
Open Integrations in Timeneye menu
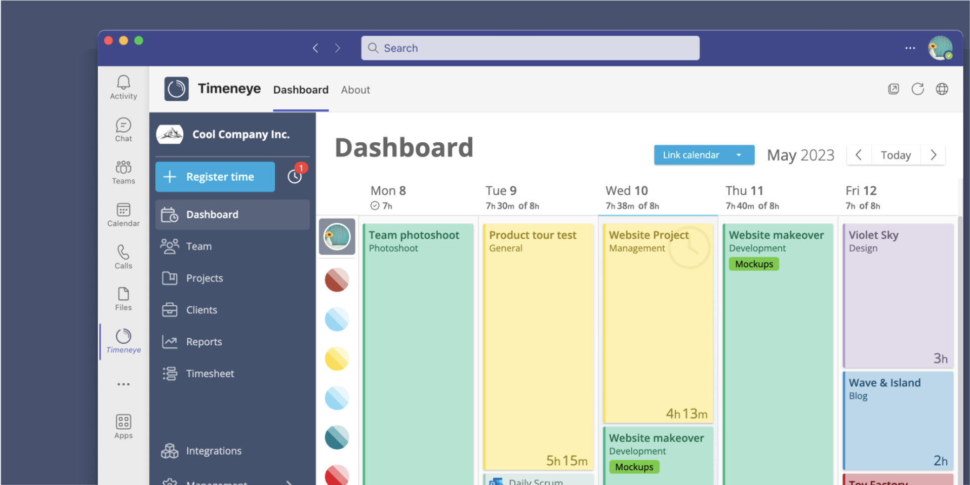232,451
